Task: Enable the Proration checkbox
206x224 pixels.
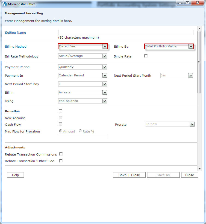Action: (x=60, y=111)
